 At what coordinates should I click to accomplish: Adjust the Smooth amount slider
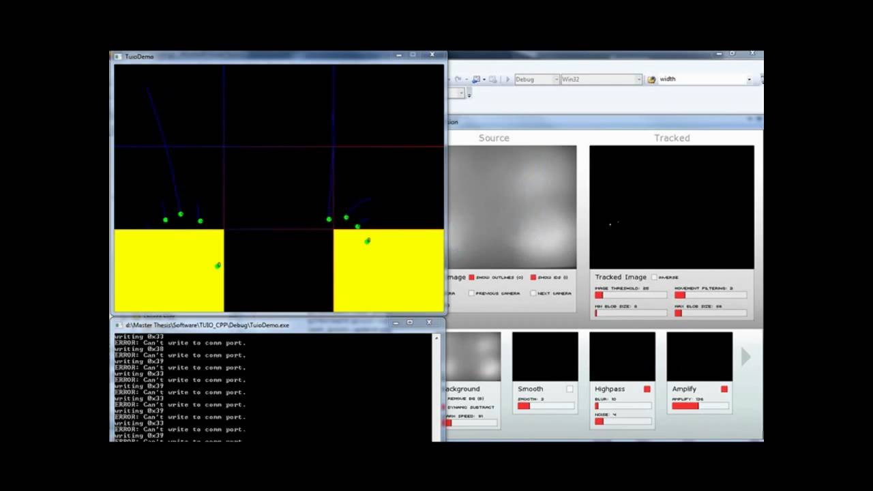pyautogui.click(x=546, y=406)
